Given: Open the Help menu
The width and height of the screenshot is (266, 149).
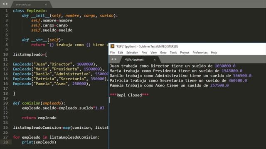Looking at the screenshot, I should (214, 53).
